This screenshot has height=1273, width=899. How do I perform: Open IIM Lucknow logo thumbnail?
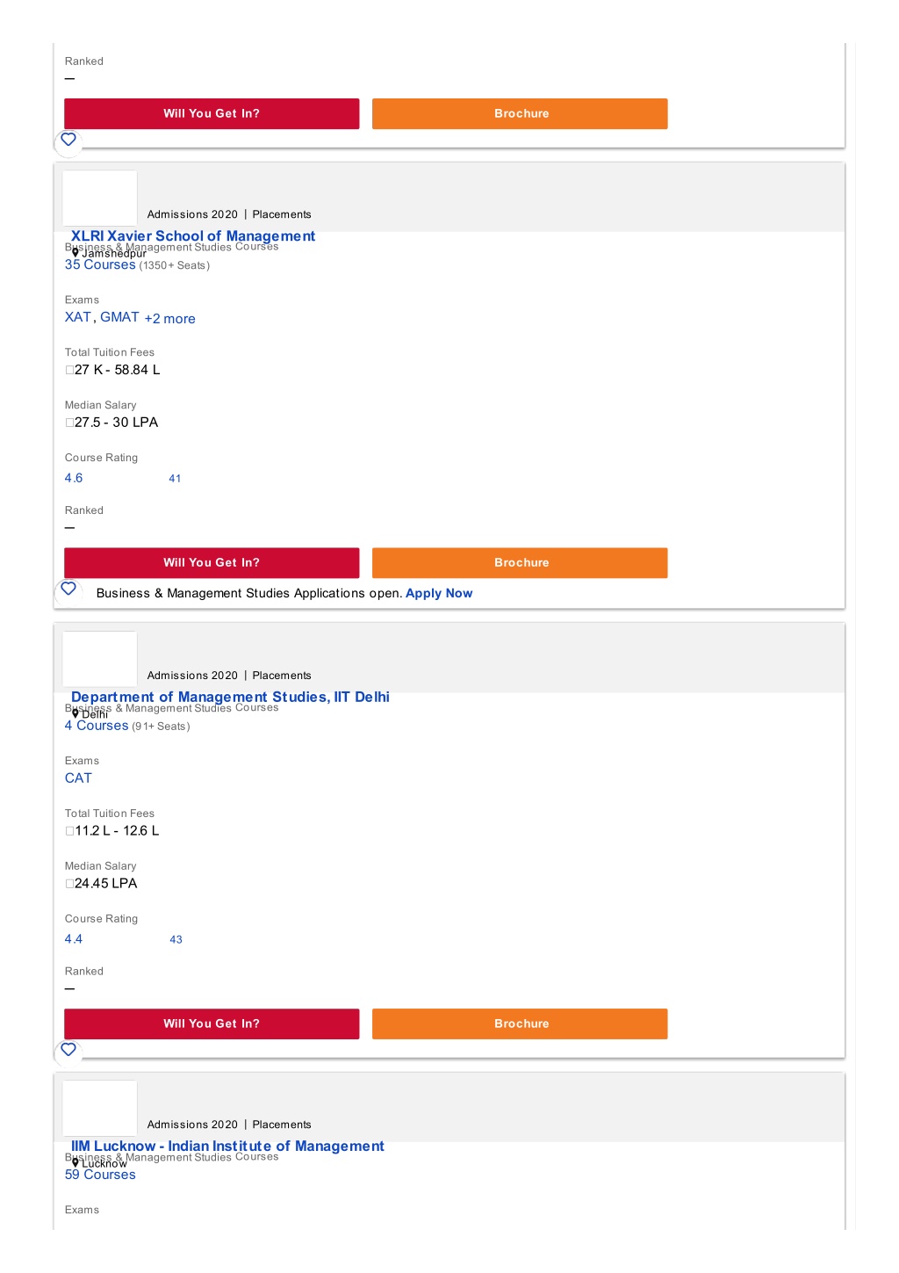click(x=100, y=1108)
